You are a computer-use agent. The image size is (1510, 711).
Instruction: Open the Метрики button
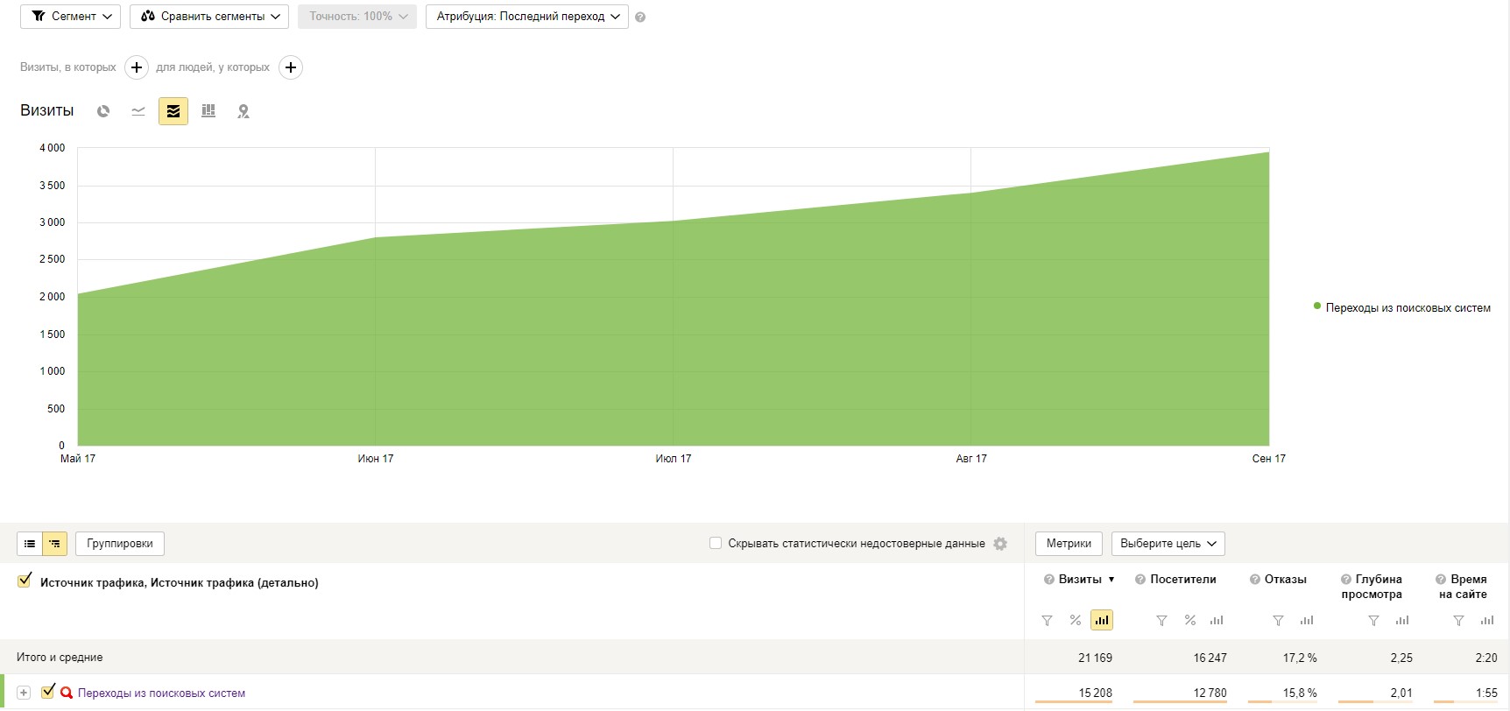[x=1069, y=544]
